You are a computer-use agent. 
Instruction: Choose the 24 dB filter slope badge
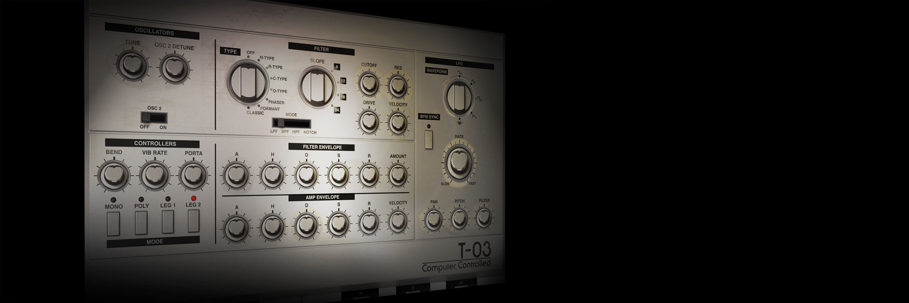pos(337,110)
